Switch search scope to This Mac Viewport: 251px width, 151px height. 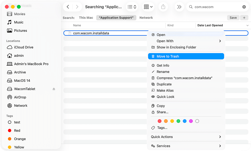(x=86, y=17)
